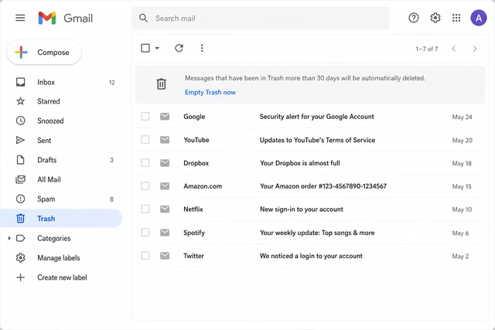Viewport: 495px width, 330px height.
Task: Click the Manage labels gear icon
Action: pyautogui.click(x=21, y=258)
